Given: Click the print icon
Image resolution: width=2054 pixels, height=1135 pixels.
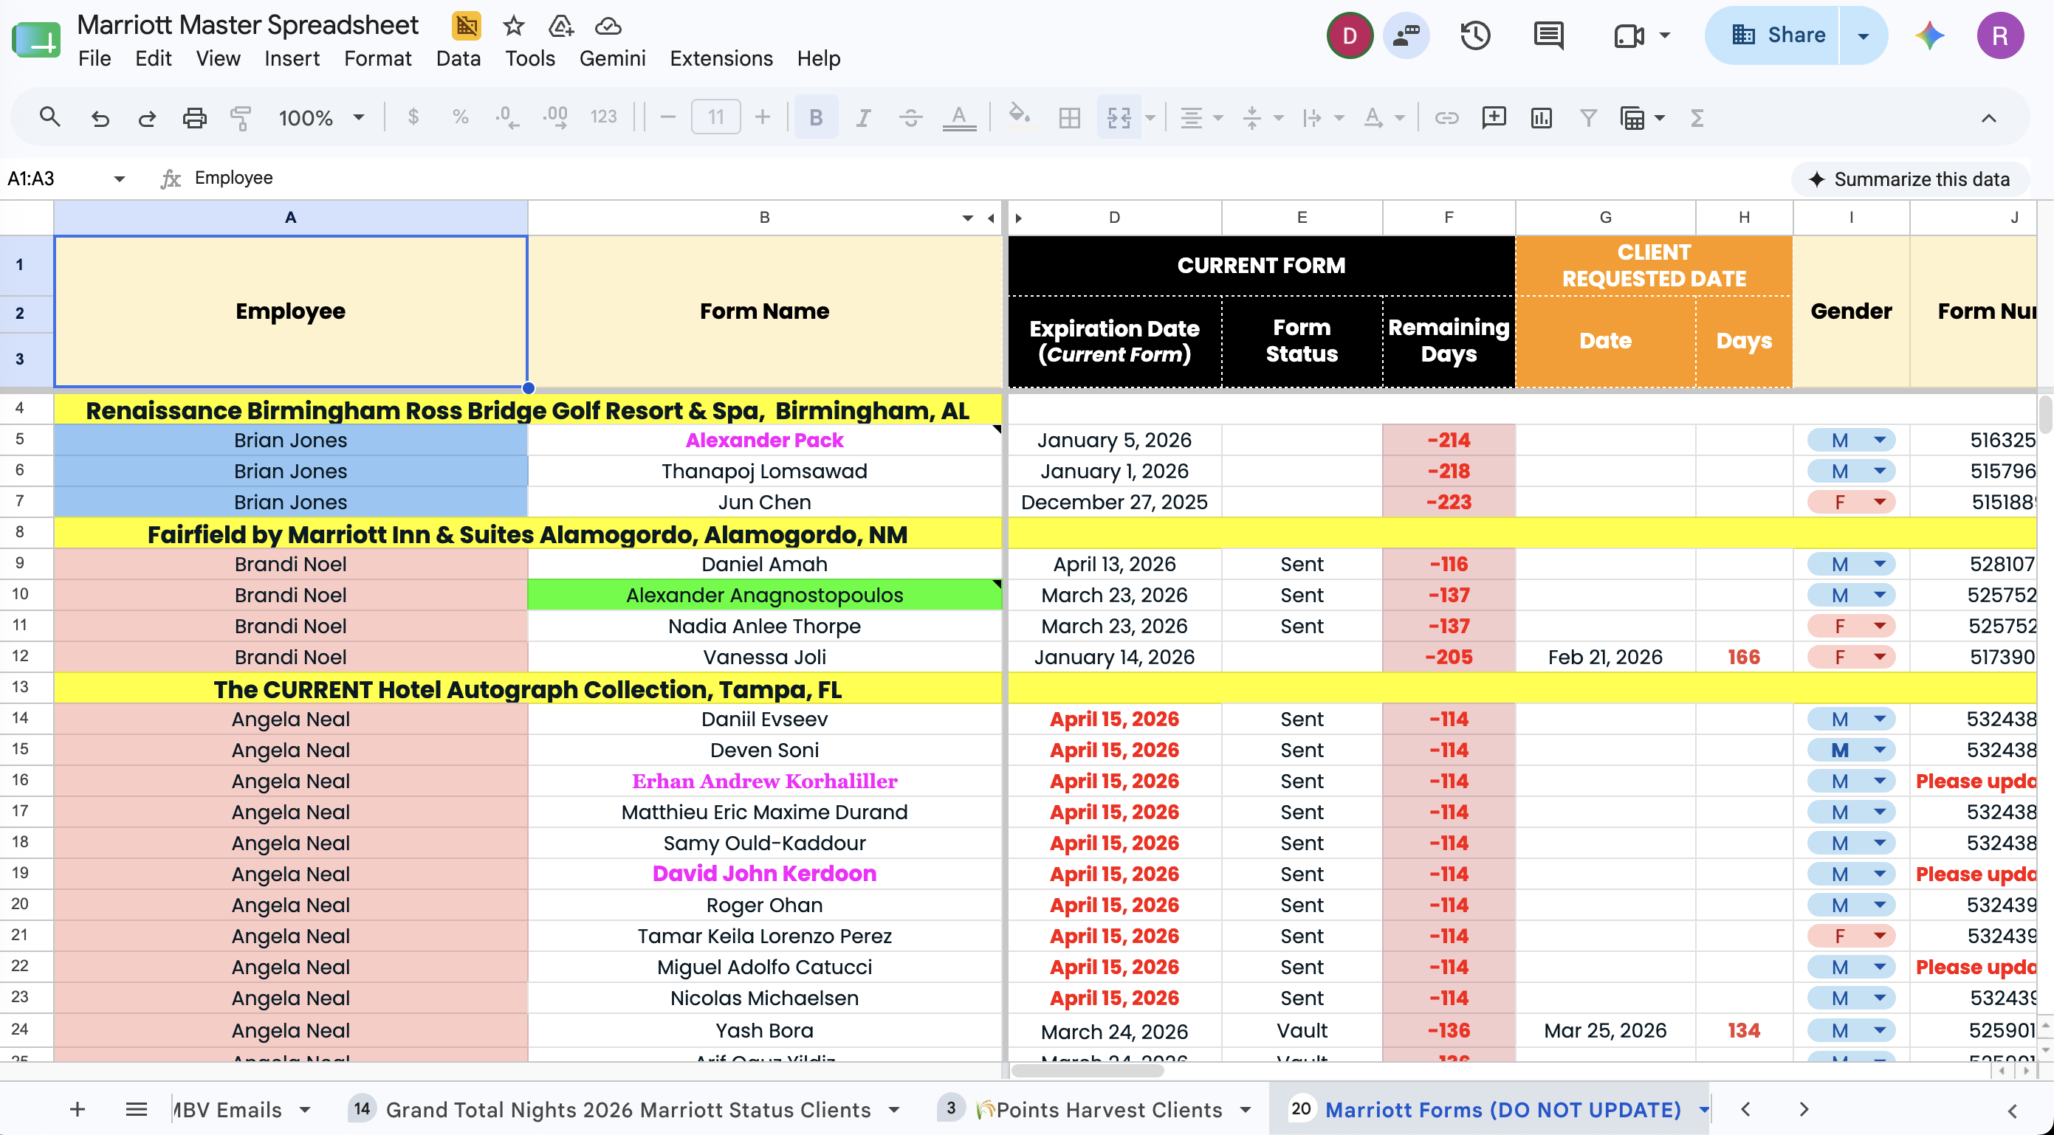Looking at the screenshot, I should tap(193, 118).
